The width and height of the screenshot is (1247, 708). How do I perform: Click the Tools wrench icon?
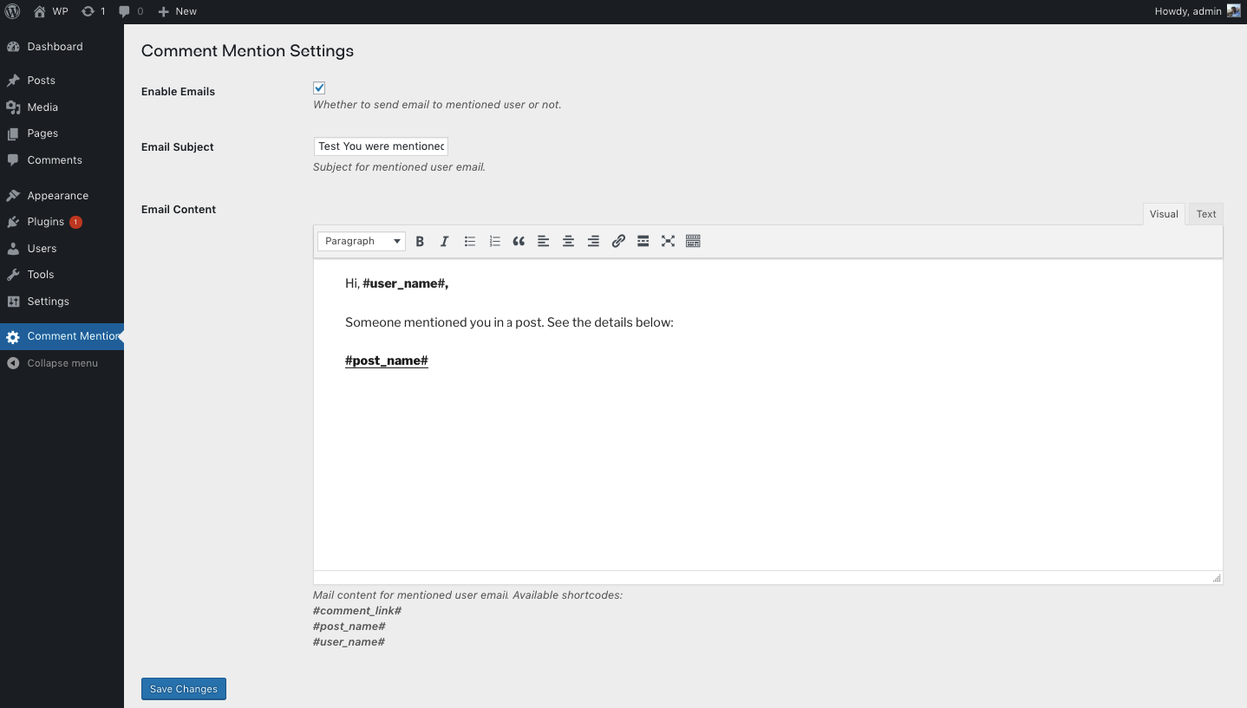click(x=13, y=275)
